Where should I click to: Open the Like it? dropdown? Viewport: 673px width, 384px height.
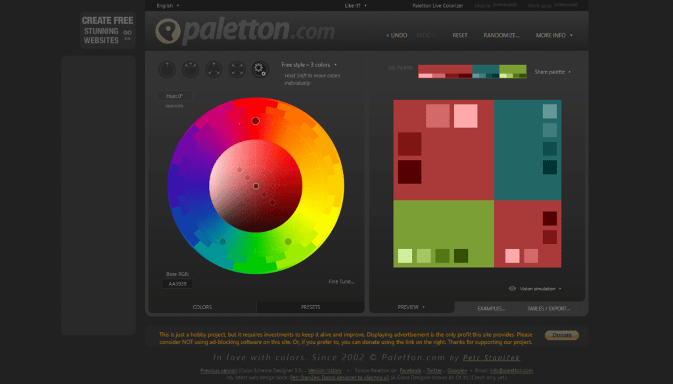pos(356,5)
